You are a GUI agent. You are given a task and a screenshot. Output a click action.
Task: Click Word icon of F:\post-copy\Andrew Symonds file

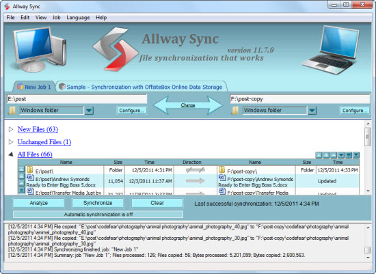(222, 178)
